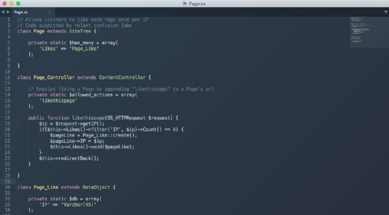Click '$pageLike->IP = $ip;' on line 22
Screen dimensions: 389x215
click(77, 141)
